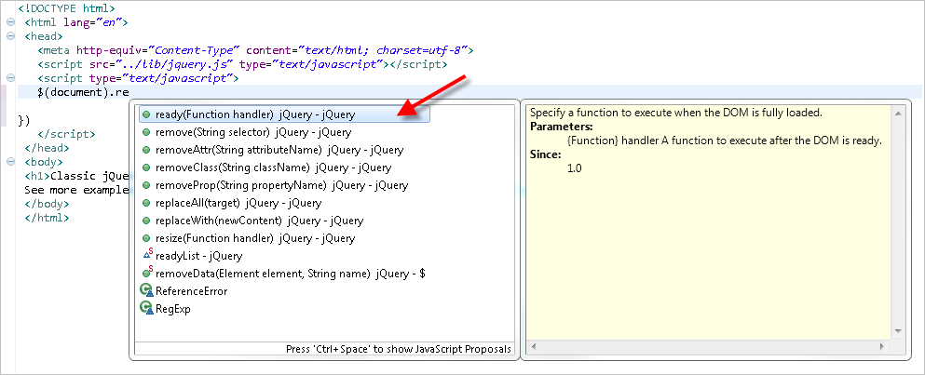This screenshot has height=375, width=925.
Task: Select removeClass(String className) proposal
Action: (273, 167)
